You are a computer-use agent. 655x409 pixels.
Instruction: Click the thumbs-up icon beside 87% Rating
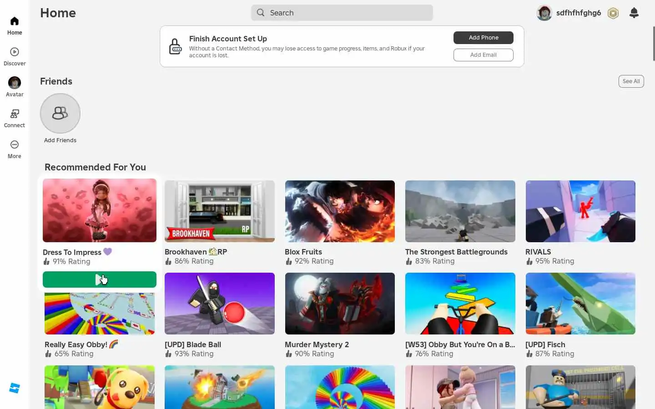[x=529, y=354]
